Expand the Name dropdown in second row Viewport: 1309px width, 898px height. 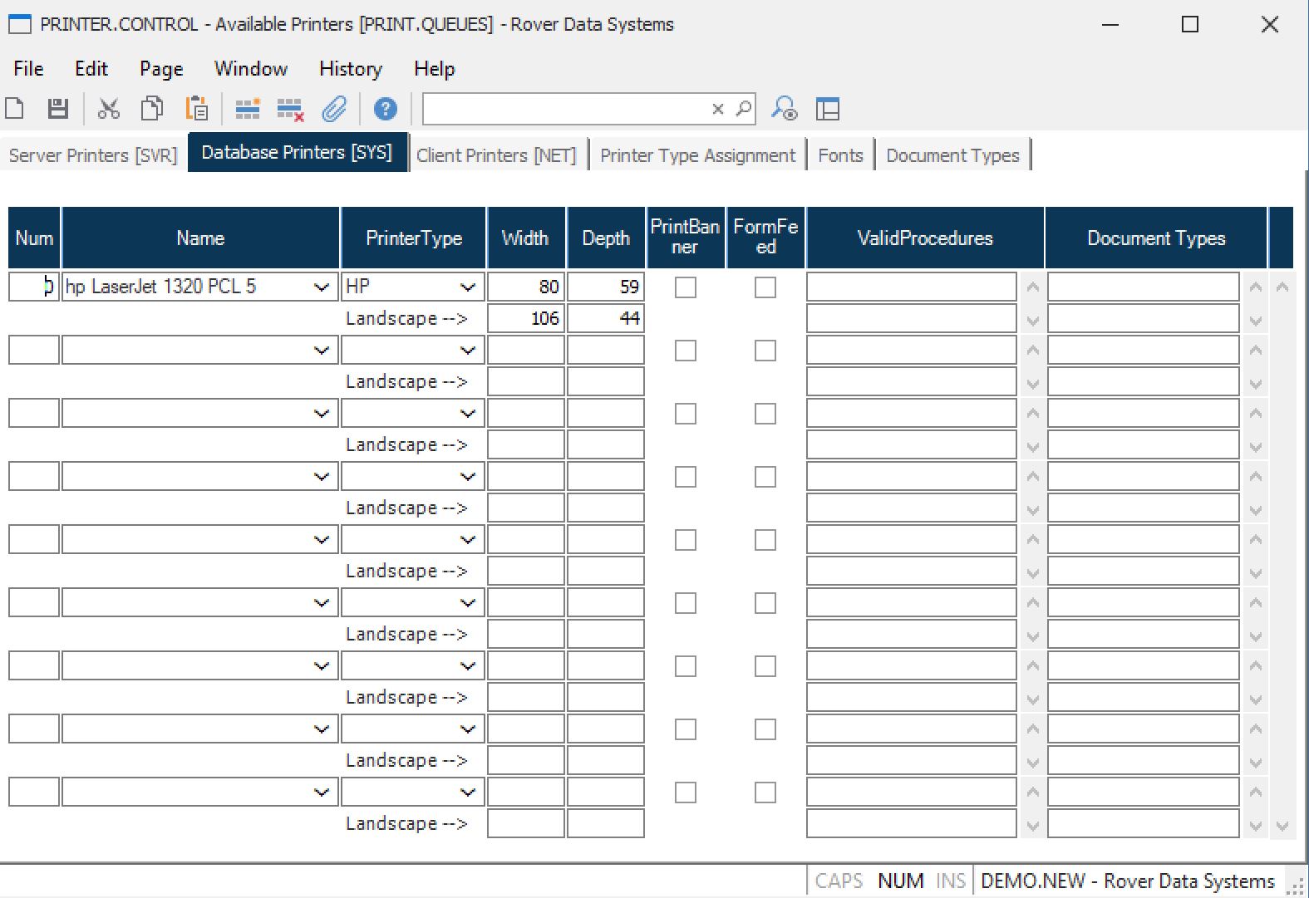(x=321, y=351)
